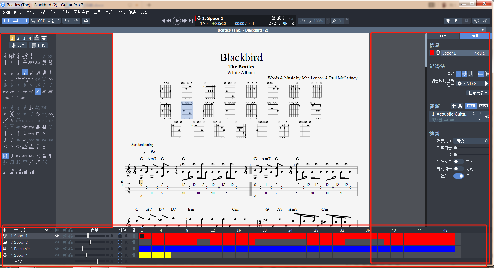Image resolution: width=494 pixels, height=268 pixels.
Task: Open the 预设 playing style dropdown
Action: pos(471,141)
